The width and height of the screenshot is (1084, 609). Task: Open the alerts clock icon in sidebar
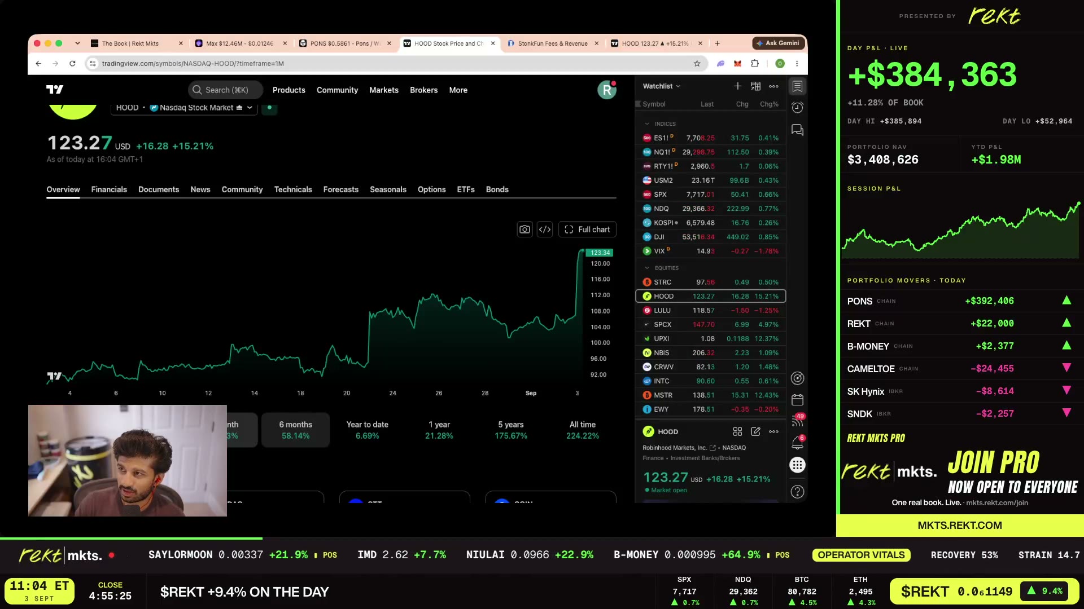[797, 108]
